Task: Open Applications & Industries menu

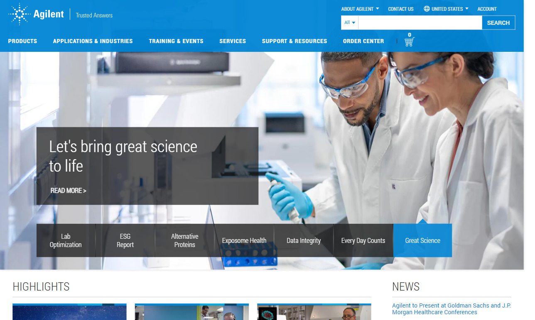Action: [93, 41]
